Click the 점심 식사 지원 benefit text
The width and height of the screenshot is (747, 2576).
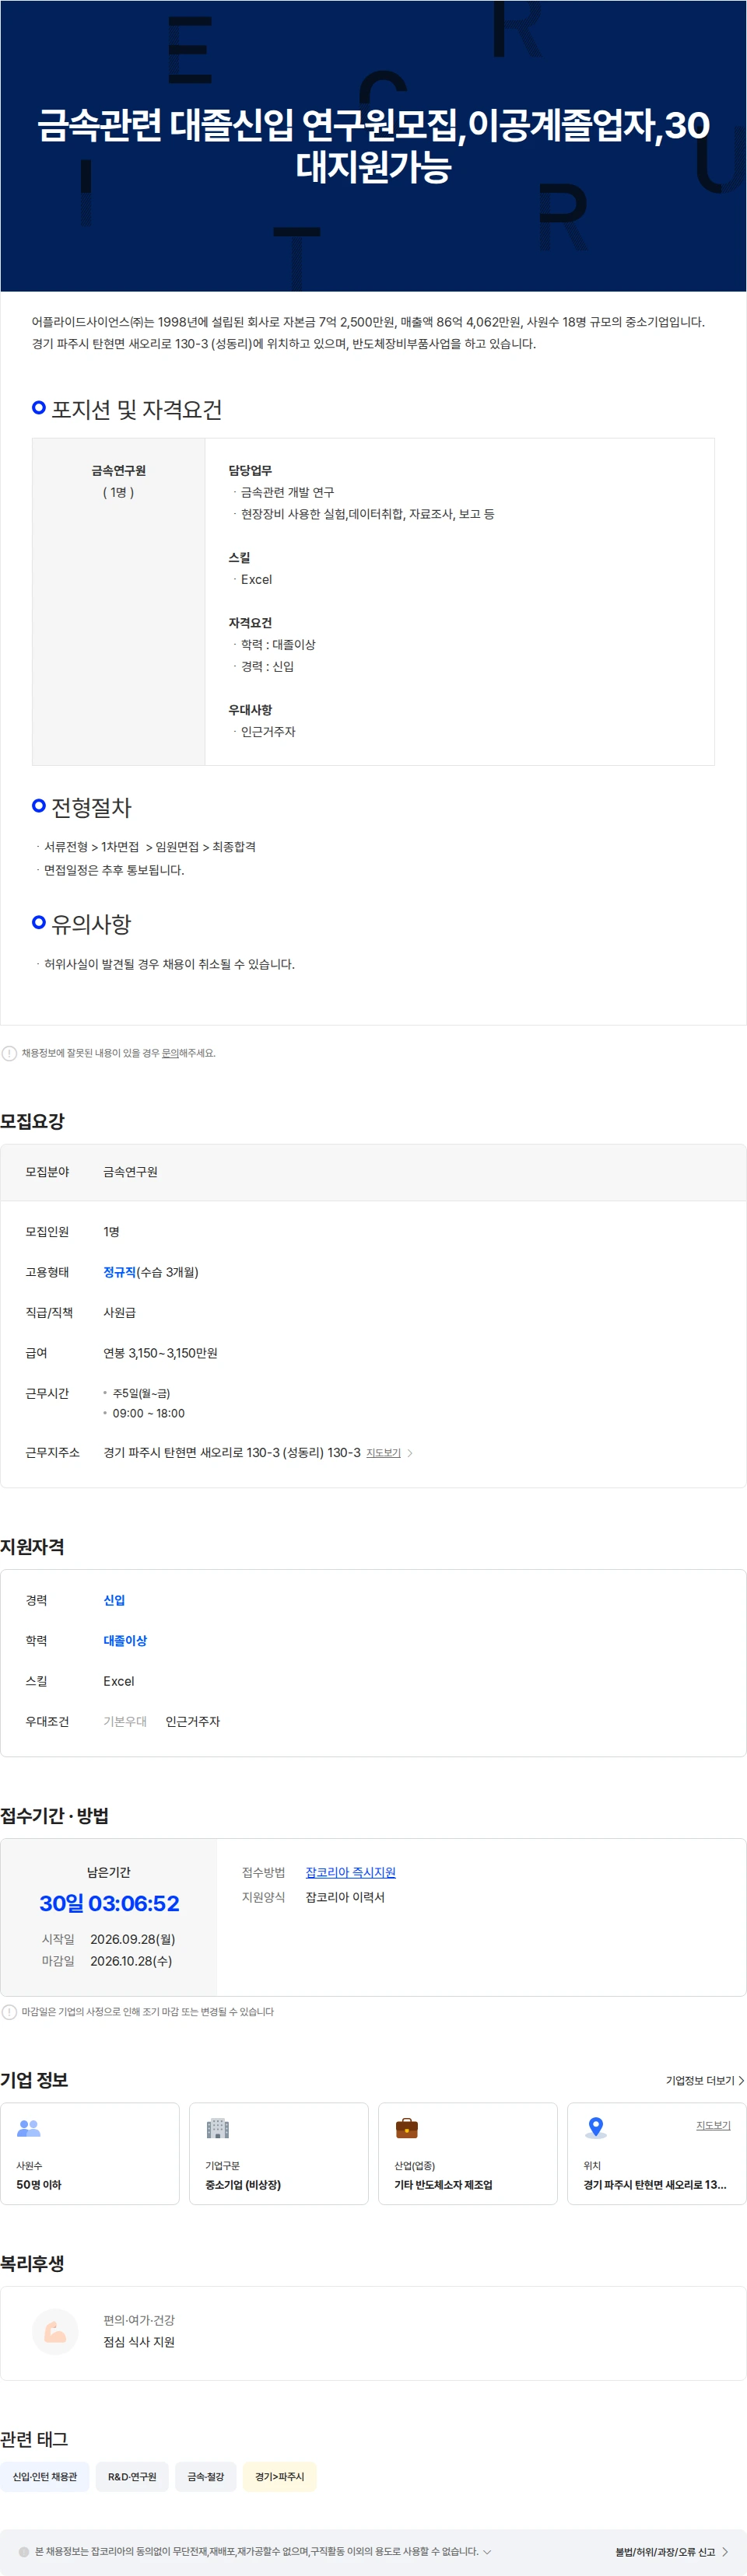coord(139,2342)
